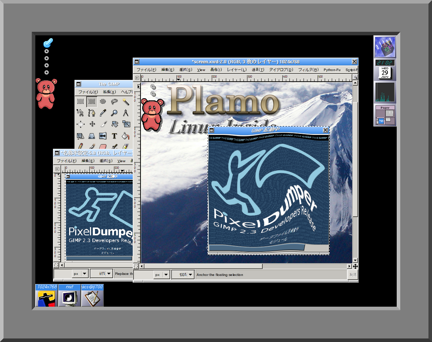The height and width of the screenshot is (342, 432).
Task: Click the down scroll arrow in screen.xwd
Action: [x=355, y=260]
